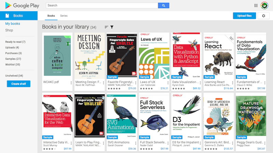
Task: Open the Shop link in sidebar
Action: coord(9,30)
